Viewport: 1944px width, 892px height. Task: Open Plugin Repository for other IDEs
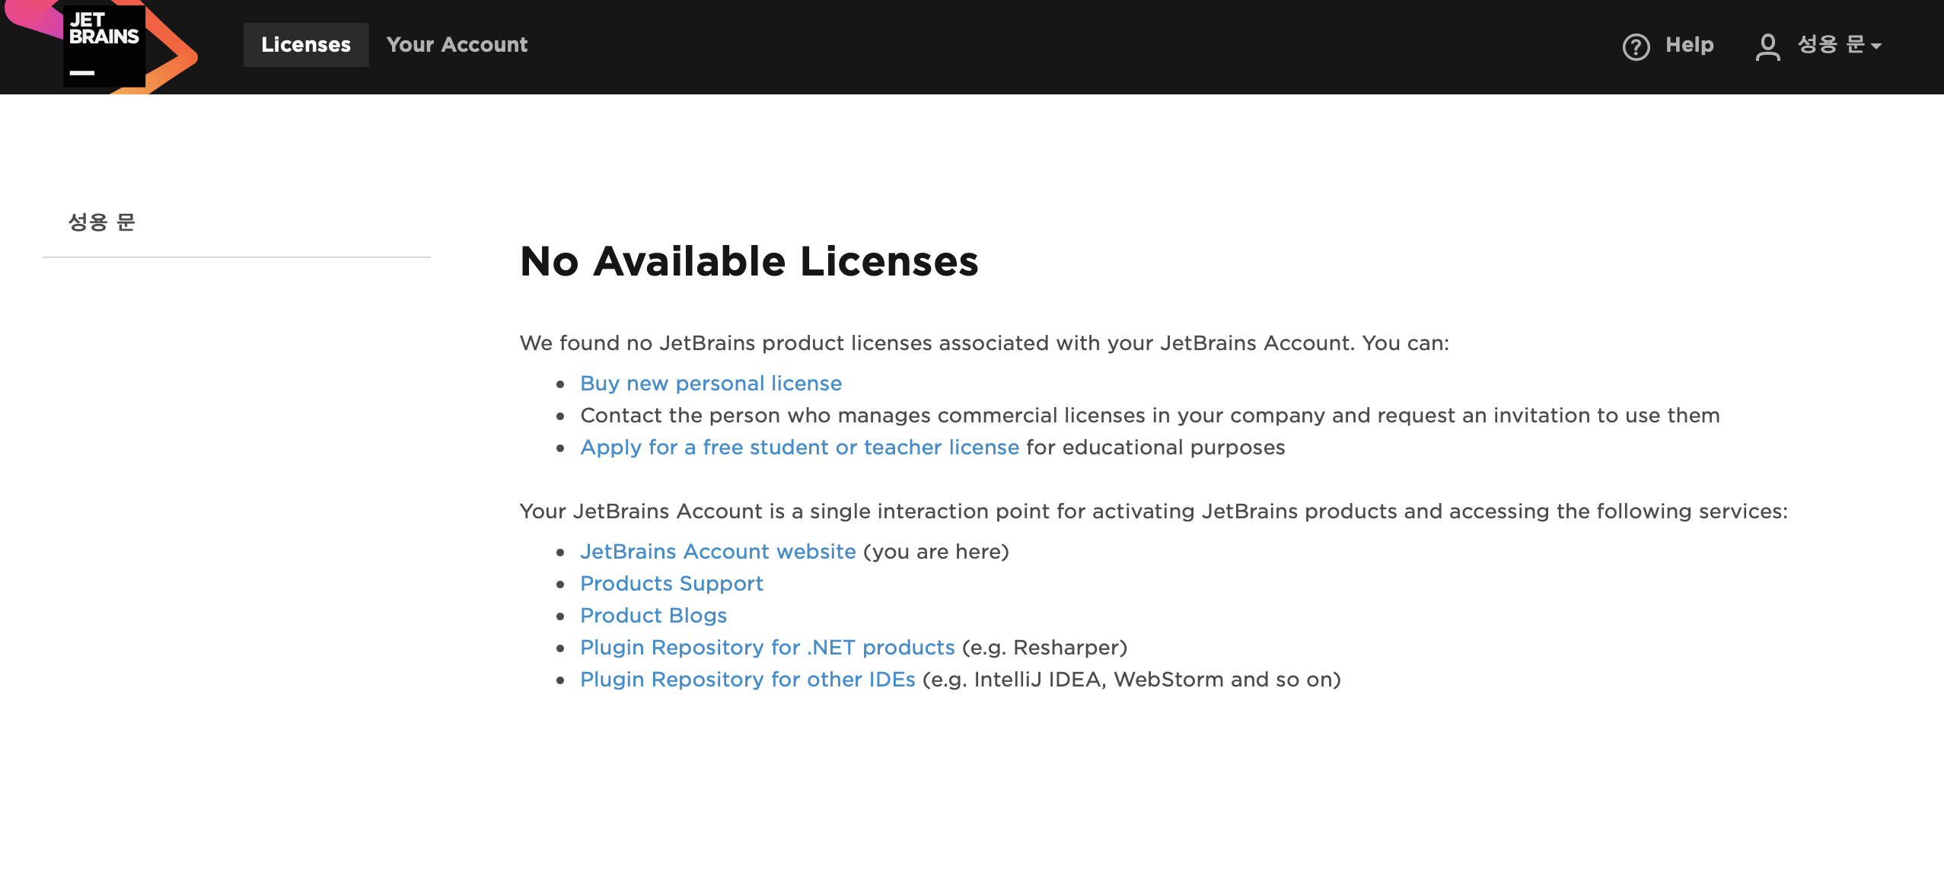(x=747, y=680)
